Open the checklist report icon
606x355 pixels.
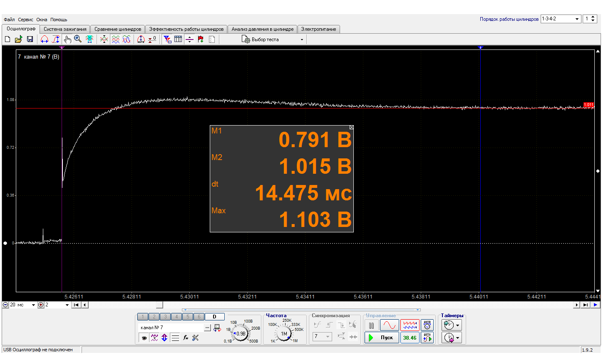pos(212,39)
